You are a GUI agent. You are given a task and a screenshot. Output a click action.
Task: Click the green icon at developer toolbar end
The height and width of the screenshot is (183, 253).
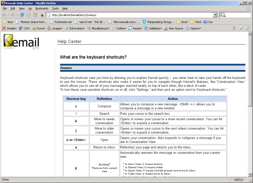pos(248,28)
